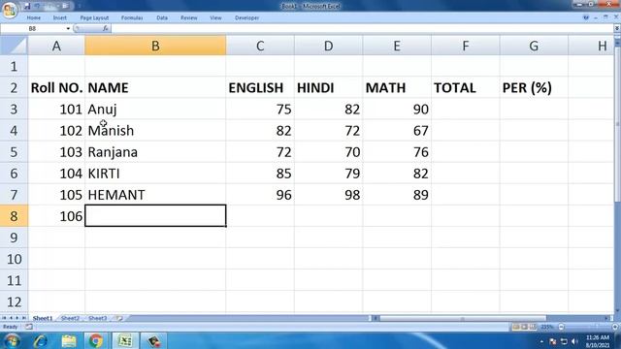621x349 pixels.
Task: Click the macro record icon in status bar
Action: [29, 327]
